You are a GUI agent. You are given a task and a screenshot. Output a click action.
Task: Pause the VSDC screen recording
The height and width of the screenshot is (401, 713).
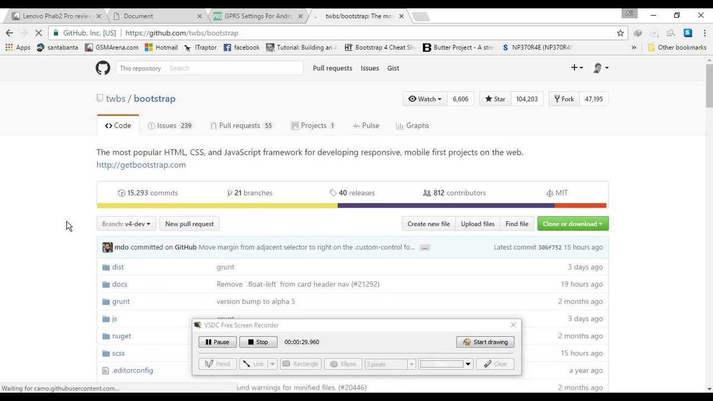217,342
